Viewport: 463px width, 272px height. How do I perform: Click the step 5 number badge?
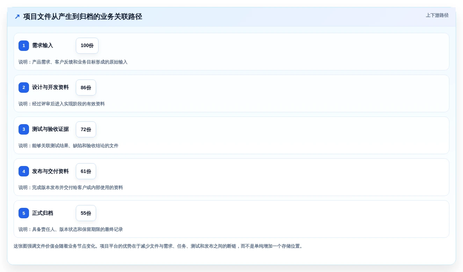[x=24, y=213]
